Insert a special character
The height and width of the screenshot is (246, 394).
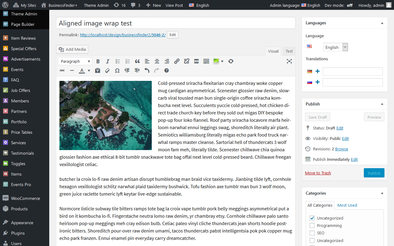[117, 70]
